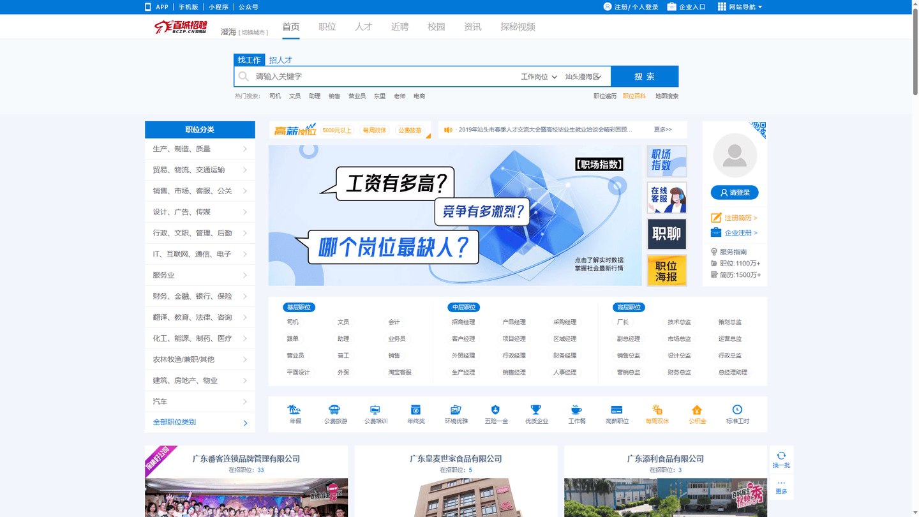919x517 pixels.
Task: Click the 职位百科 link
Action: 634,96
